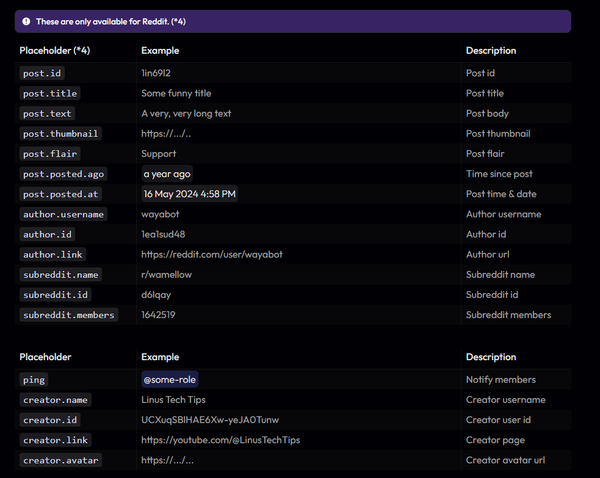Click the subreddit.members placeholder code
Screen dimensions: 600x478
[68, 315]
